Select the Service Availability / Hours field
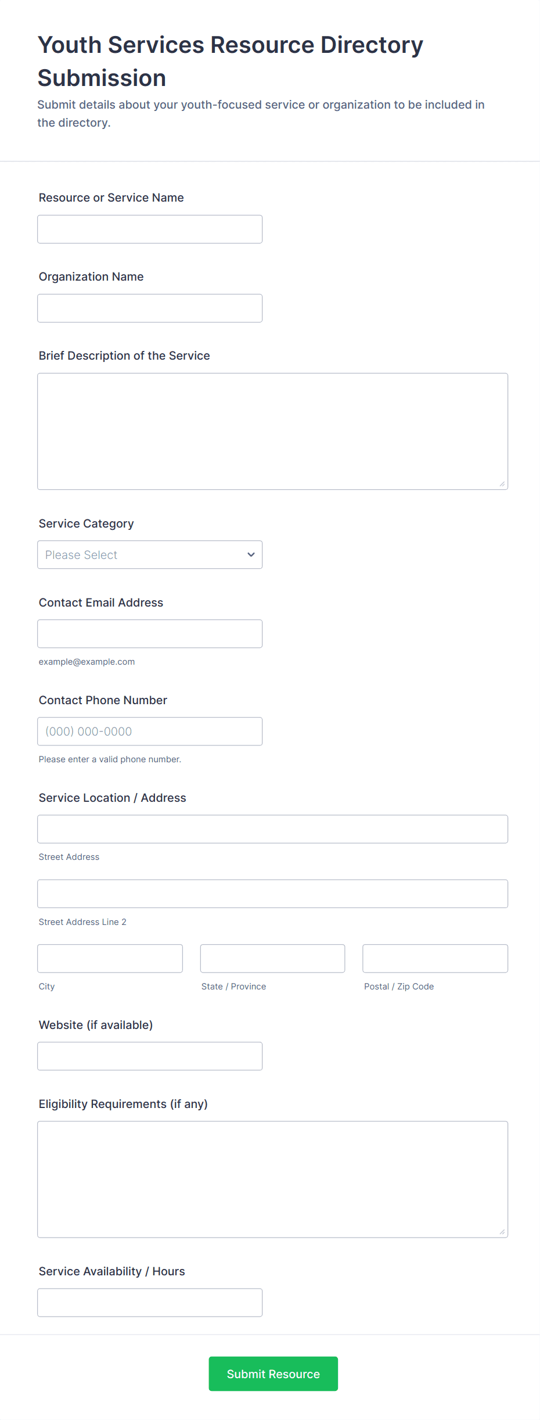Screen dimensions: 540x1420 pos(150,1303)
